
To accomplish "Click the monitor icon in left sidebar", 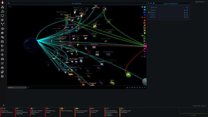I will pyautogui.click(x=2, y=16).
